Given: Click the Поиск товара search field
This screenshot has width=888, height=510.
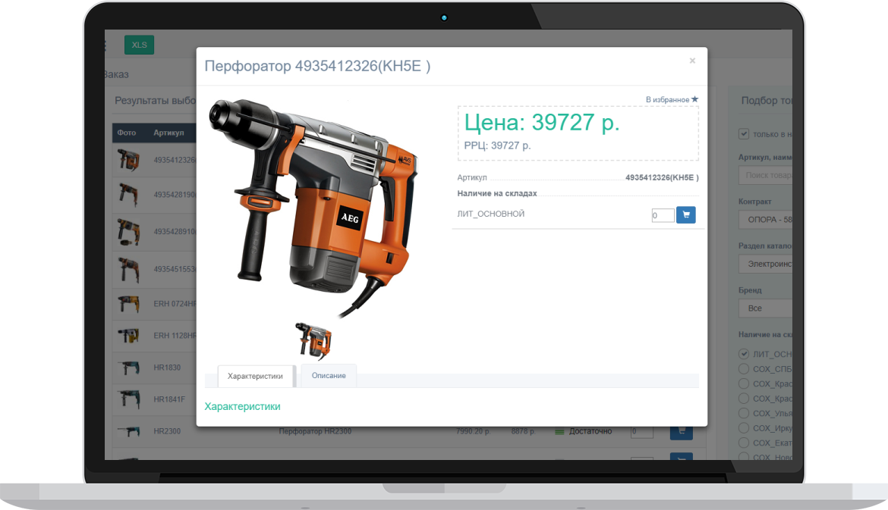Looking at the screenshot, I should pos(765,175).
